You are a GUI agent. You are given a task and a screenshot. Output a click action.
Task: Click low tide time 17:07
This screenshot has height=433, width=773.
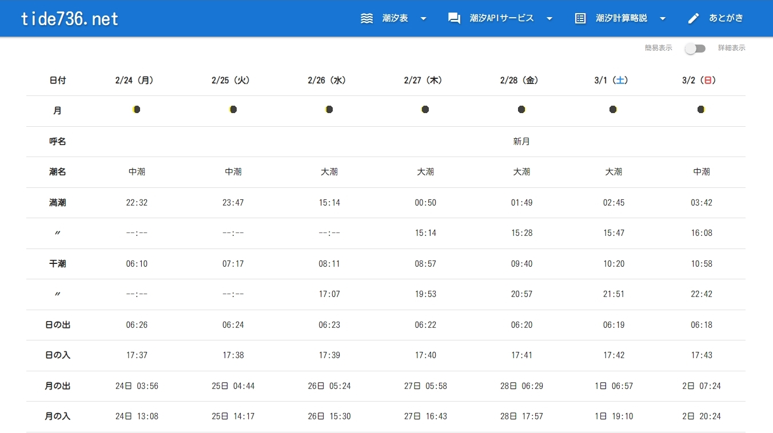click(329, 294)
